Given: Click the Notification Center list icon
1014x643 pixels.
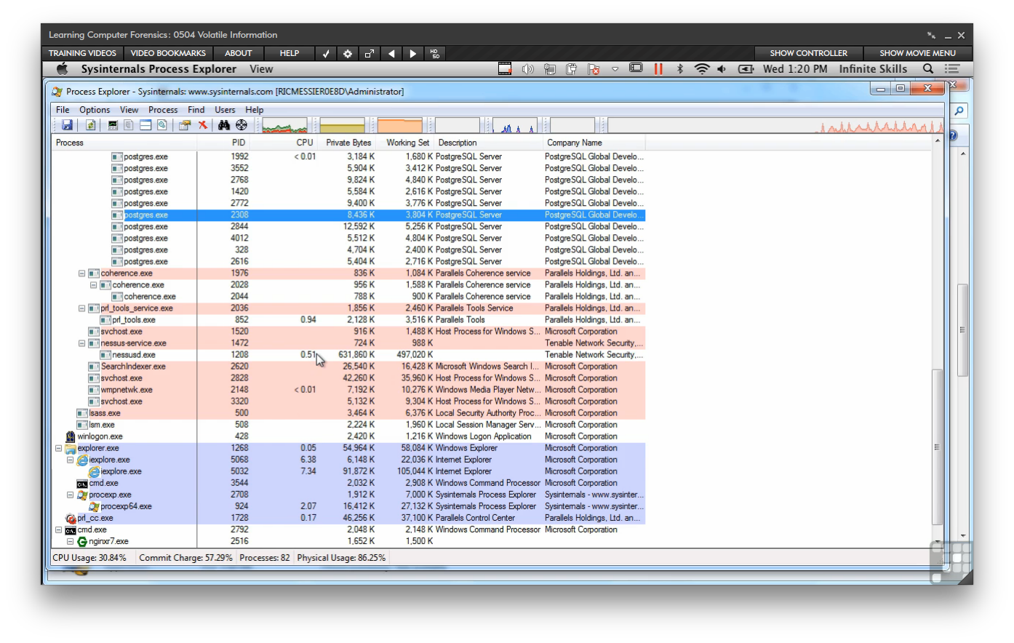Looking at the screenshot, I should tap(952, 68).
